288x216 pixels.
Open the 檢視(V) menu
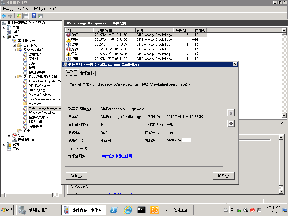pos(39,9)
